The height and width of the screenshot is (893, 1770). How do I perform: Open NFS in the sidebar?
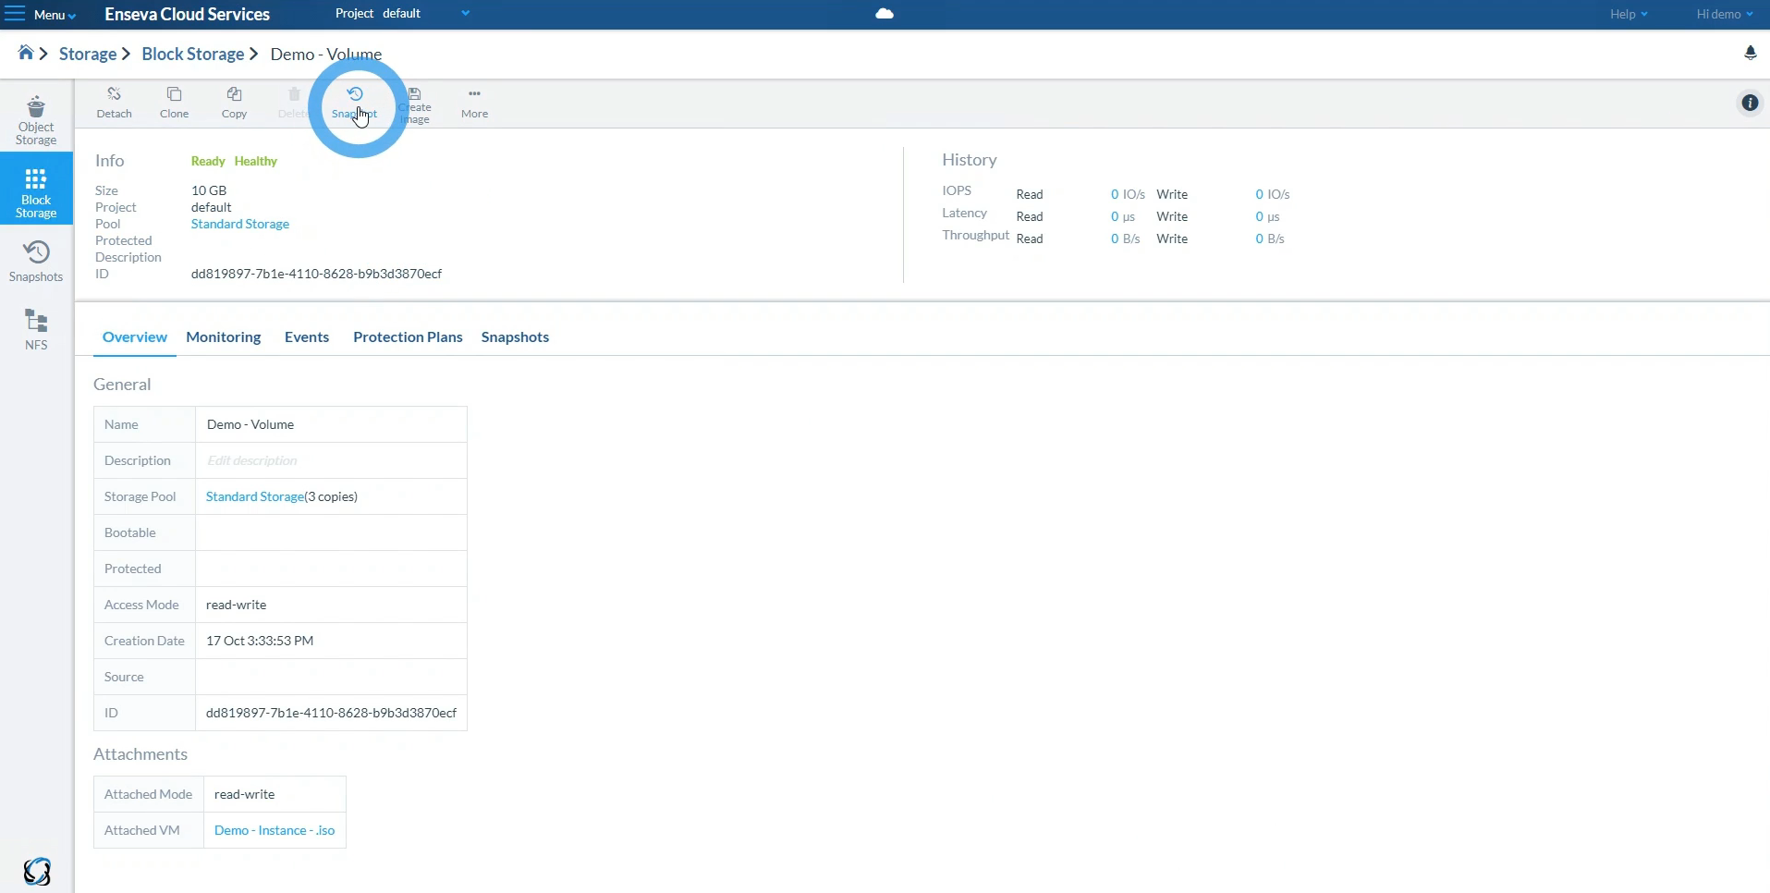(36, 330)
